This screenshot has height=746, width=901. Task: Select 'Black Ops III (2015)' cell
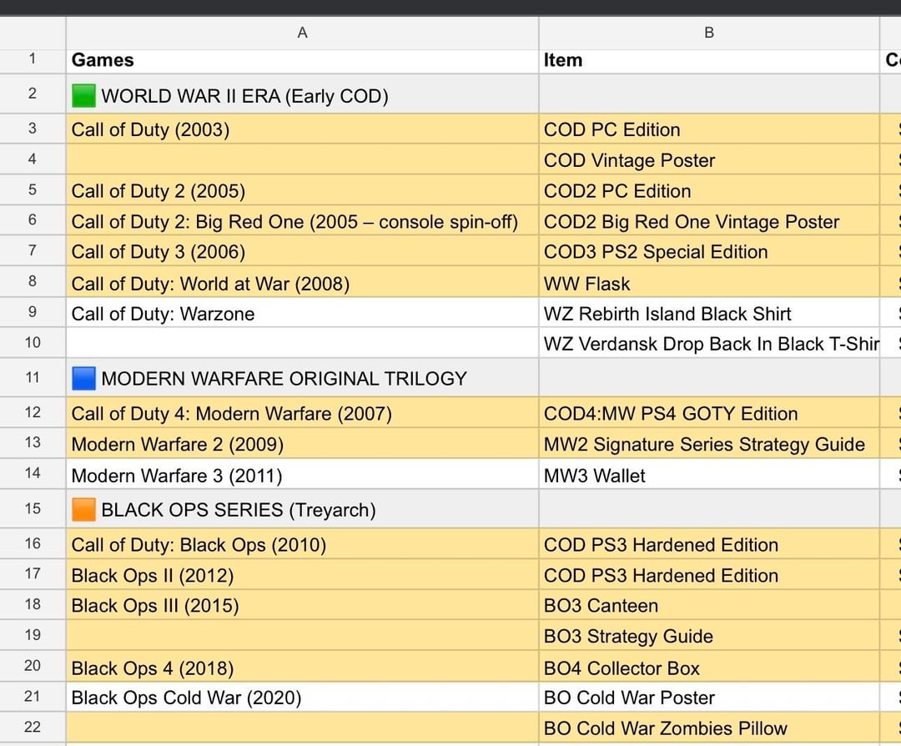point(302,605)
